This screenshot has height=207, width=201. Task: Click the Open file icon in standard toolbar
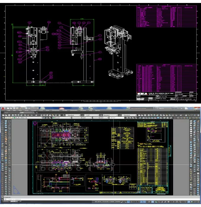pos(6,115)
